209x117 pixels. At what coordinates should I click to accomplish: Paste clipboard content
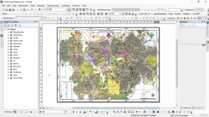coord(24,10)
